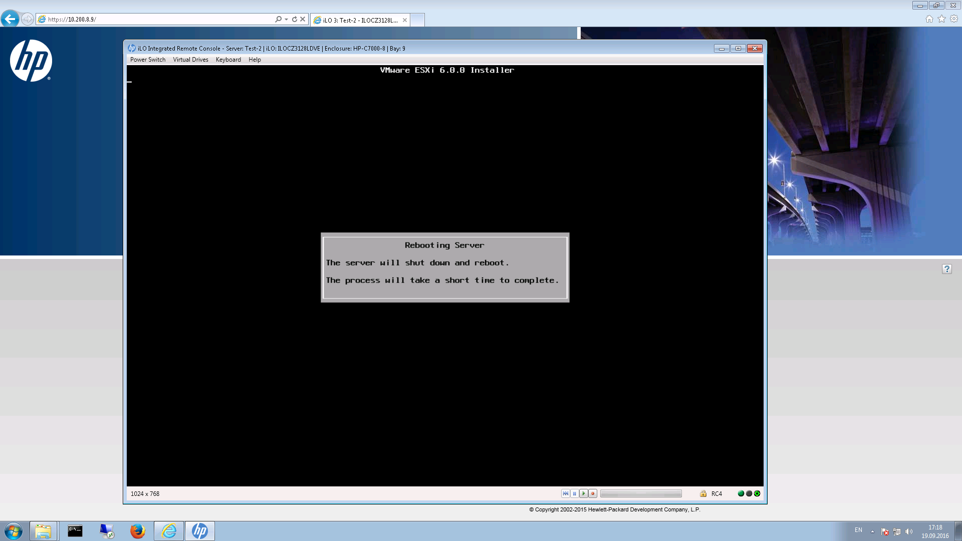
Task: Launch Firefox from the taskbar
Action: [137, 531]
